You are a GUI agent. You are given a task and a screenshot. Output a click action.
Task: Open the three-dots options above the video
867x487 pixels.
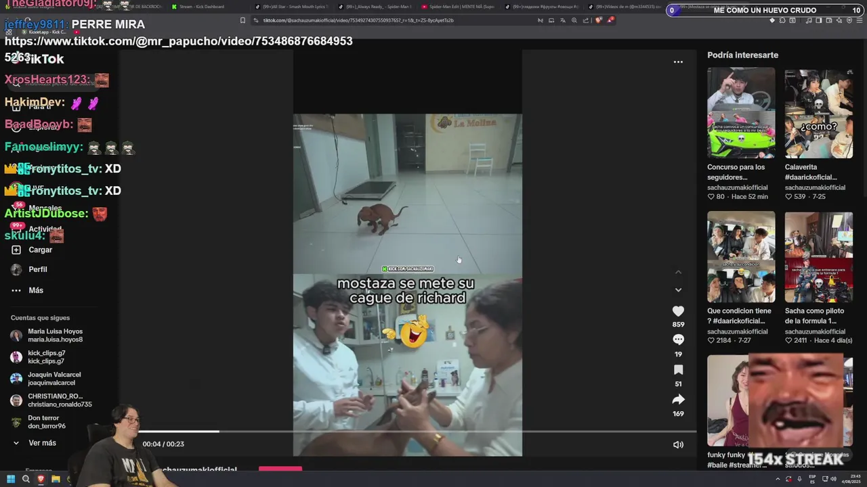point(678,62)
